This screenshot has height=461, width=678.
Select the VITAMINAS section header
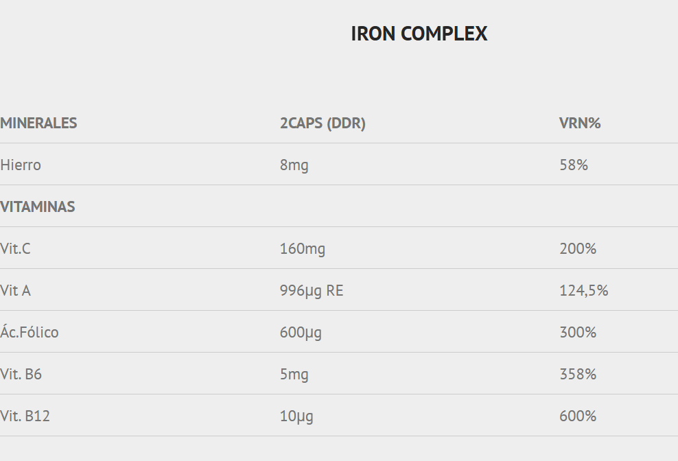pyautogui.click(x=38, y=207)
